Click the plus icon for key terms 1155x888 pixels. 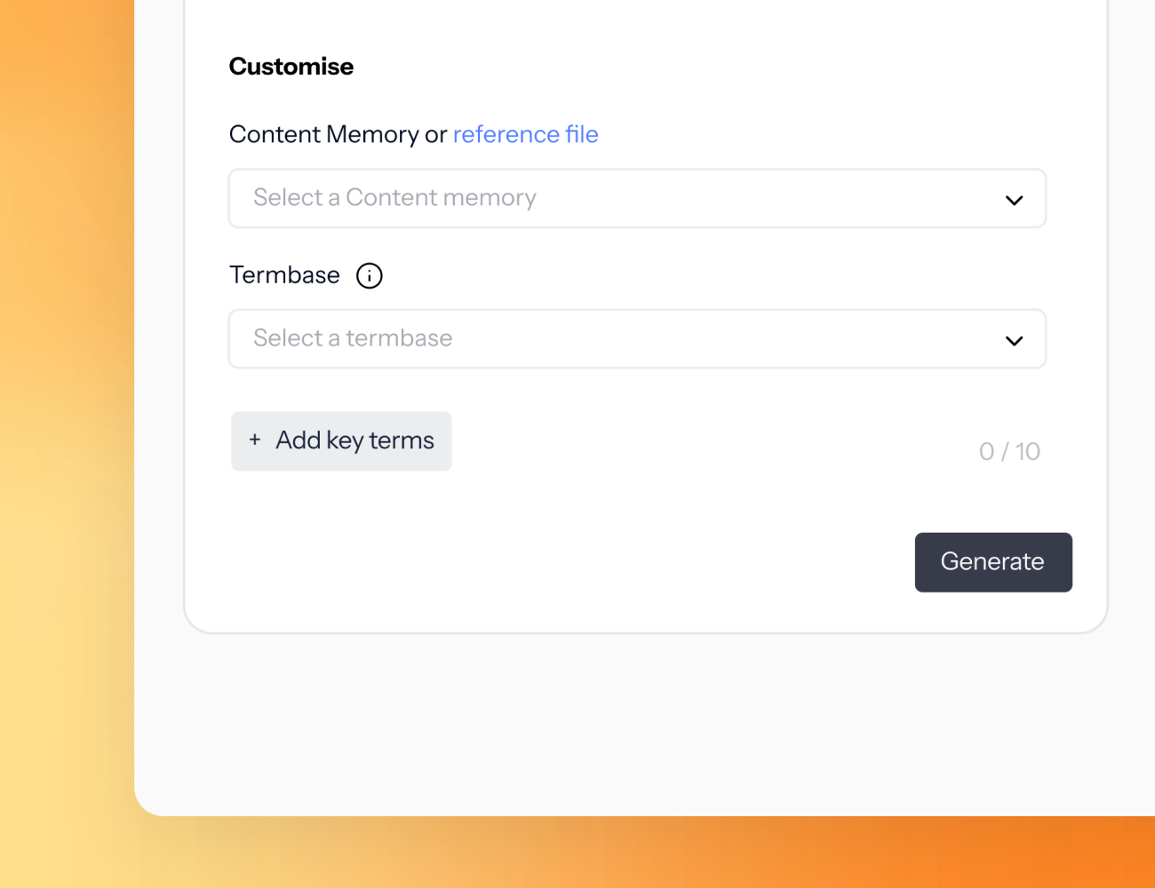point(255,440)
